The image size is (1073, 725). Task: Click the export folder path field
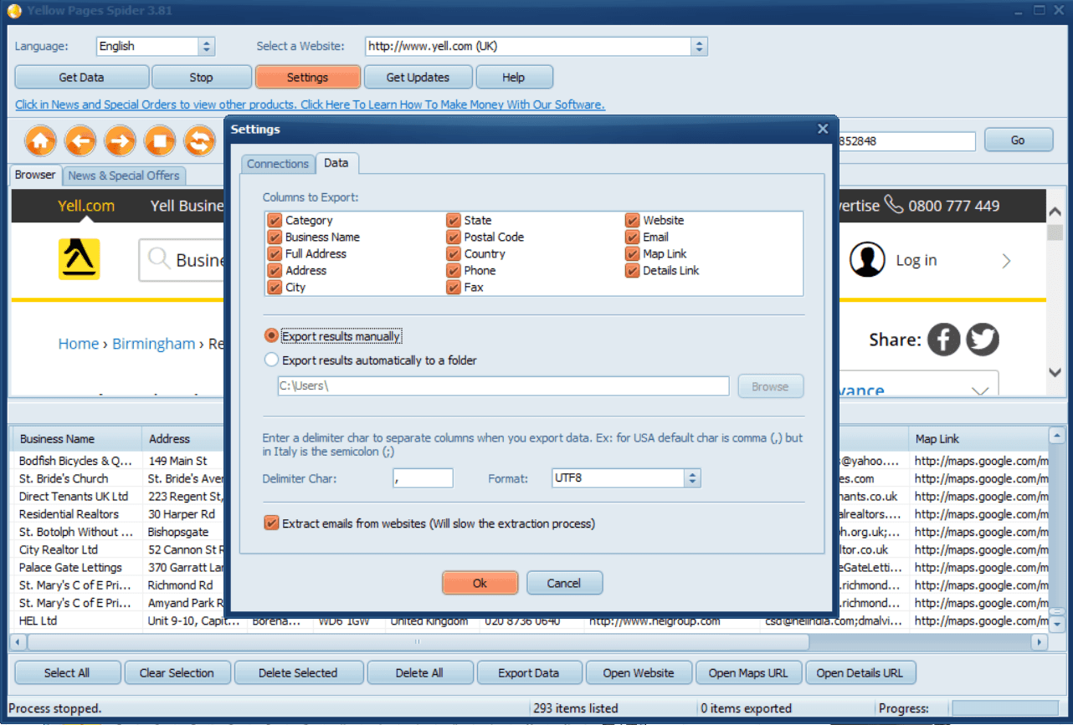point(504,386)
